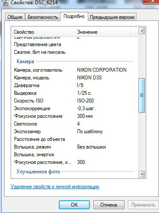
Task: Select the Экспозамер property
Action: (27, 131)
